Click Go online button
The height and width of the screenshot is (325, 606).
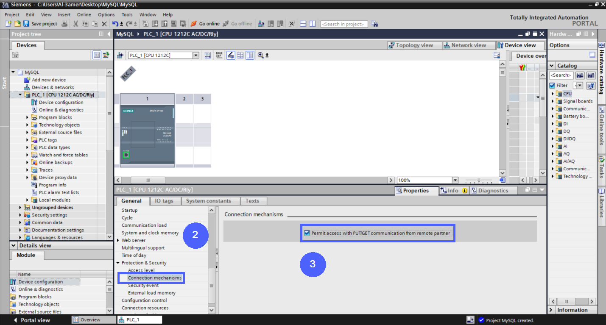pos(205,24)
